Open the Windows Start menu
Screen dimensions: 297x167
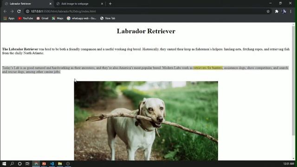(4, 164)
